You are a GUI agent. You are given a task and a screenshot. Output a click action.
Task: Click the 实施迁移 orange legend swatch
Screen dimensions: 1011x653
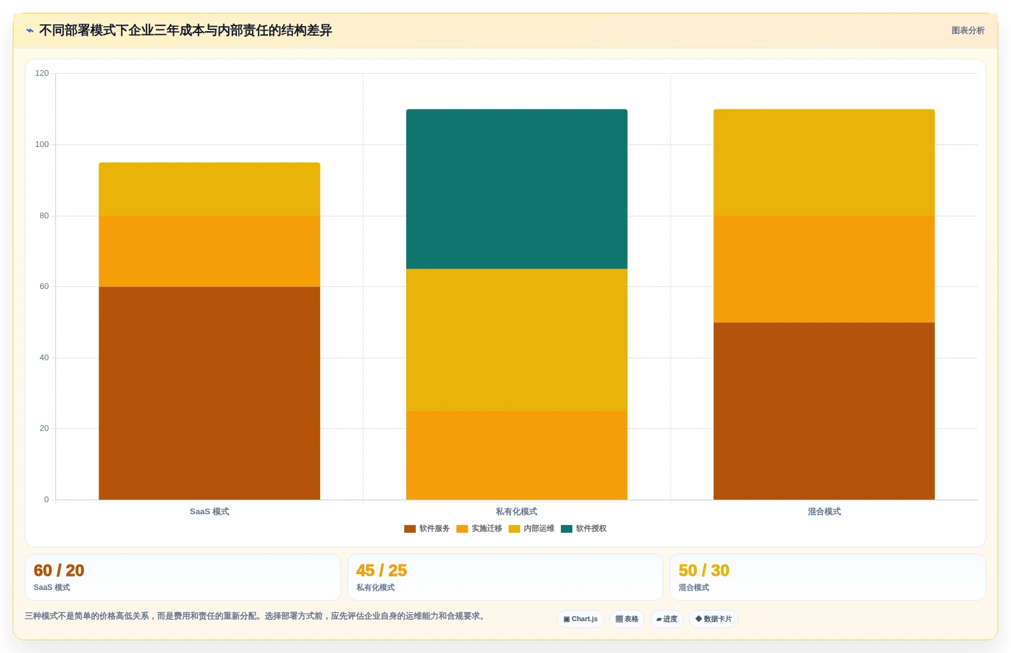coord(462,529)
